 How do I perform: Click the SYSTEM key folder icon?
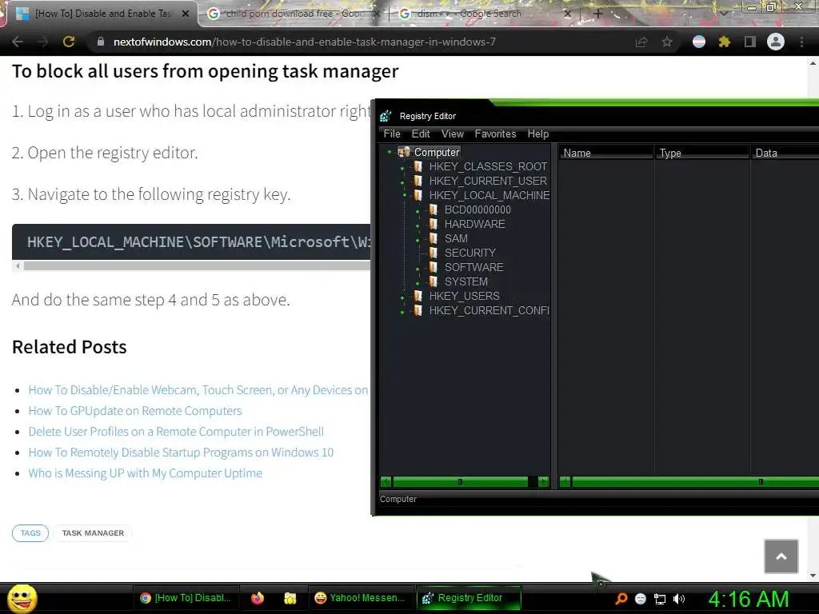(x=433, y=282)
